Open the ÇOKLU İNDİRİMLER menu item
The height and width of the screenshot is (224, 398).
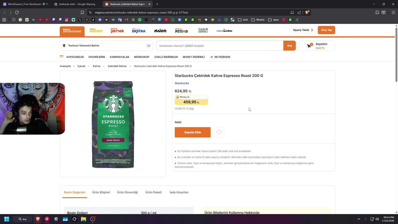click(x=166, y=57)
